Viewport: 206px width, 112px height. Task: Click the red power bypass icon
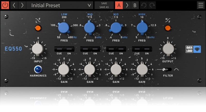pos(5,5)
